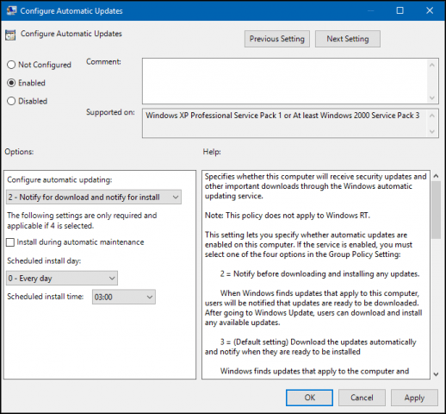
Task: Click the 'Help:' heading
Action: click(212, 152)
